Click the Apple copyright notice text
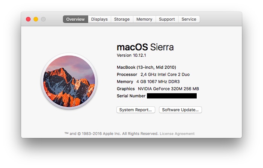 pos(112,134)
